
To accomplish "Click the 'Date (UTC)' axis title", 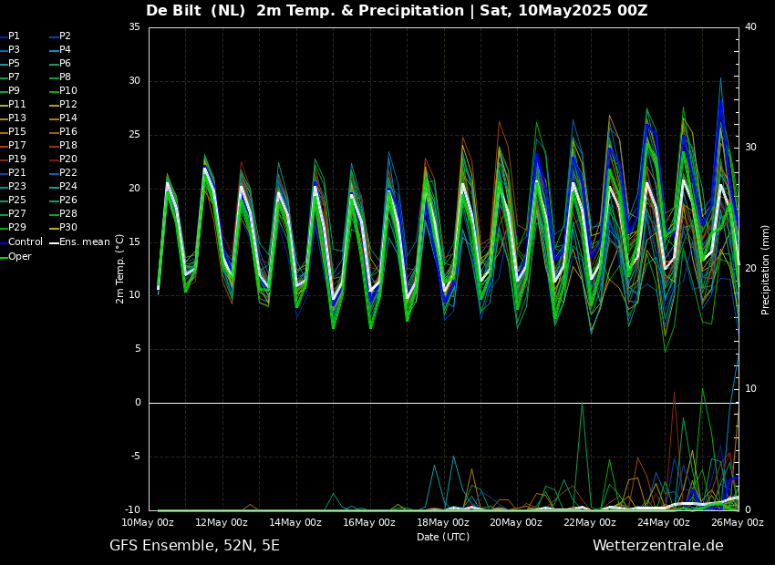I will click(443, 537).
